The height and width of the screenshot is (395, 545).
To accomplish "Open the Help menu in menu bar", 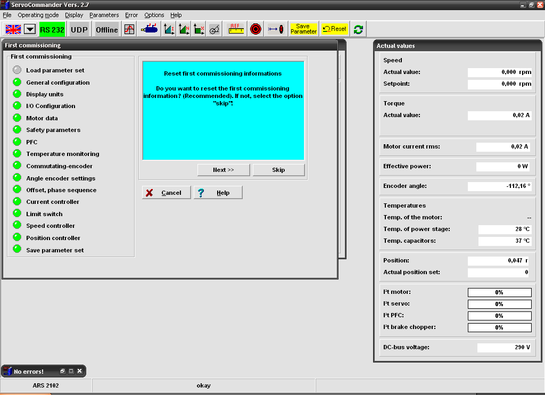I will (x=176, y=15).
